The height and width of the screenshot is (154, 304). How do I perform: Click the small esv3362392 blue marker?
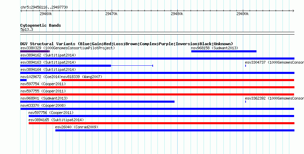tap(246, 102)
